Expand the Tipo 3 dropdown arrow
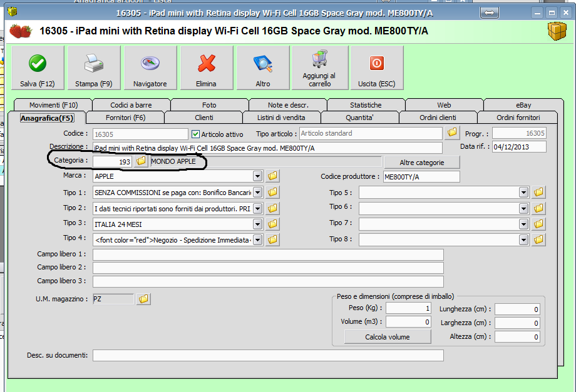The height and width of the screenshot is (392, 576). pyautogui.click(x=257, y=224)
